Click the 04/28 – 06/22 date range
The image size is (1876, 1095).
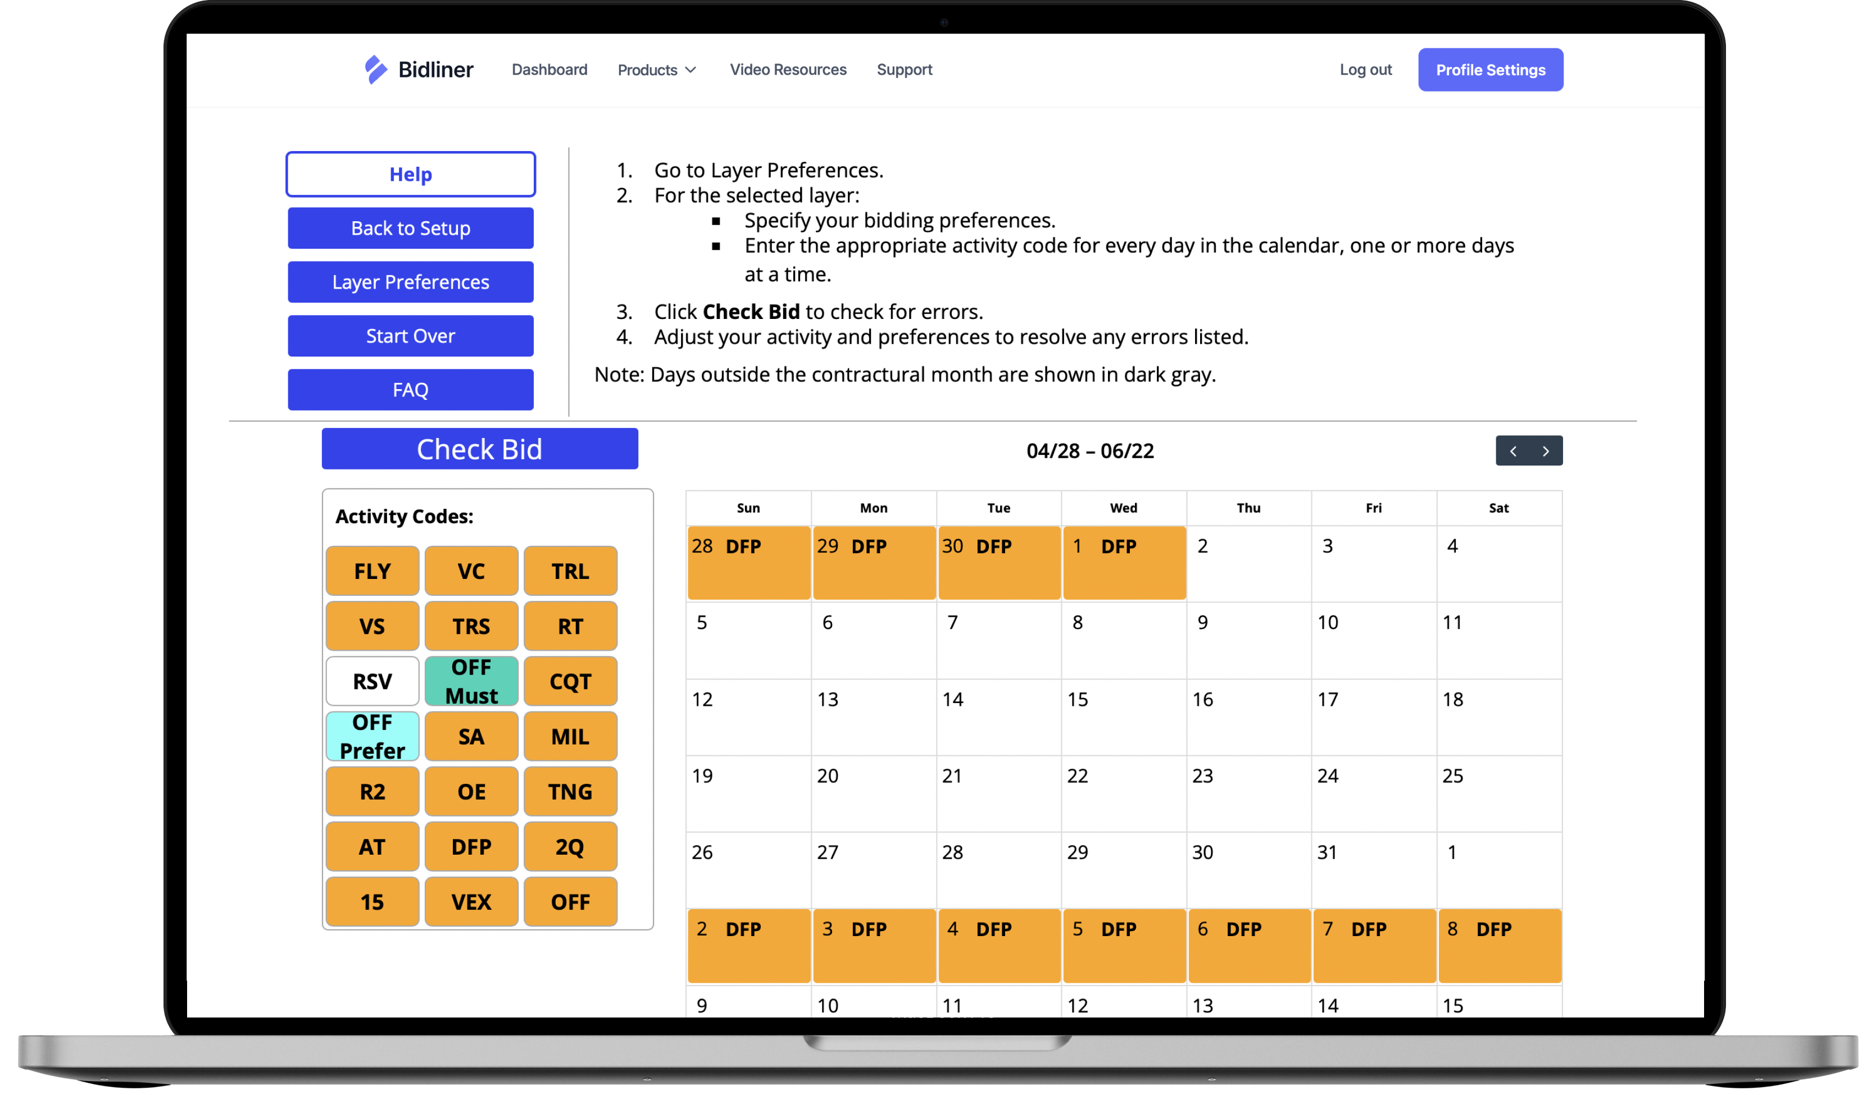coord(1090,451)
